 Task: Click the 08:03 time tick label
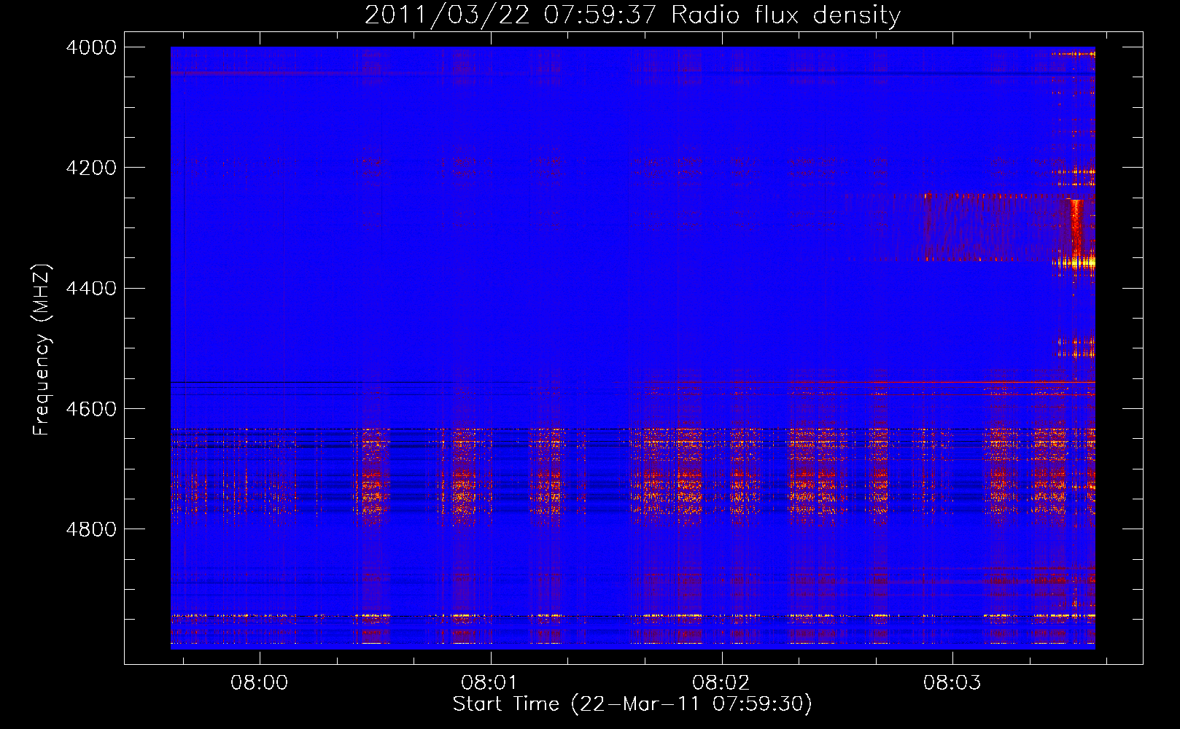click(952, 683)
